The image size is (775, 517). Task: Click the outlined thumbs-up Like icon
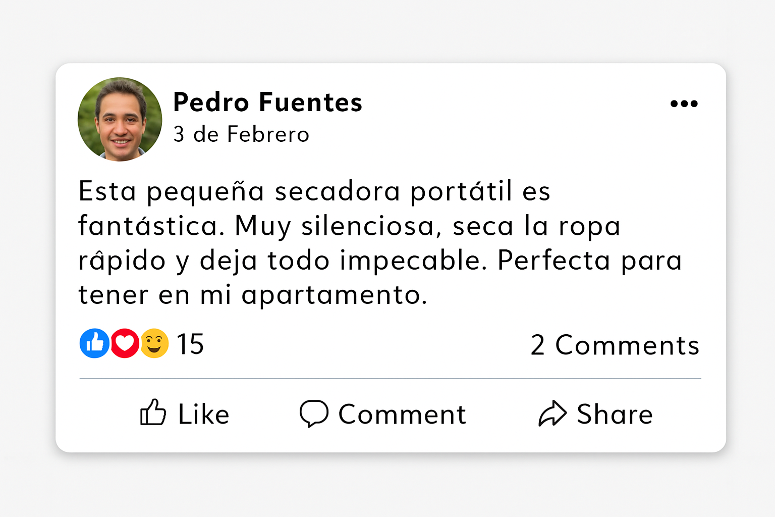tap(153, 412)
